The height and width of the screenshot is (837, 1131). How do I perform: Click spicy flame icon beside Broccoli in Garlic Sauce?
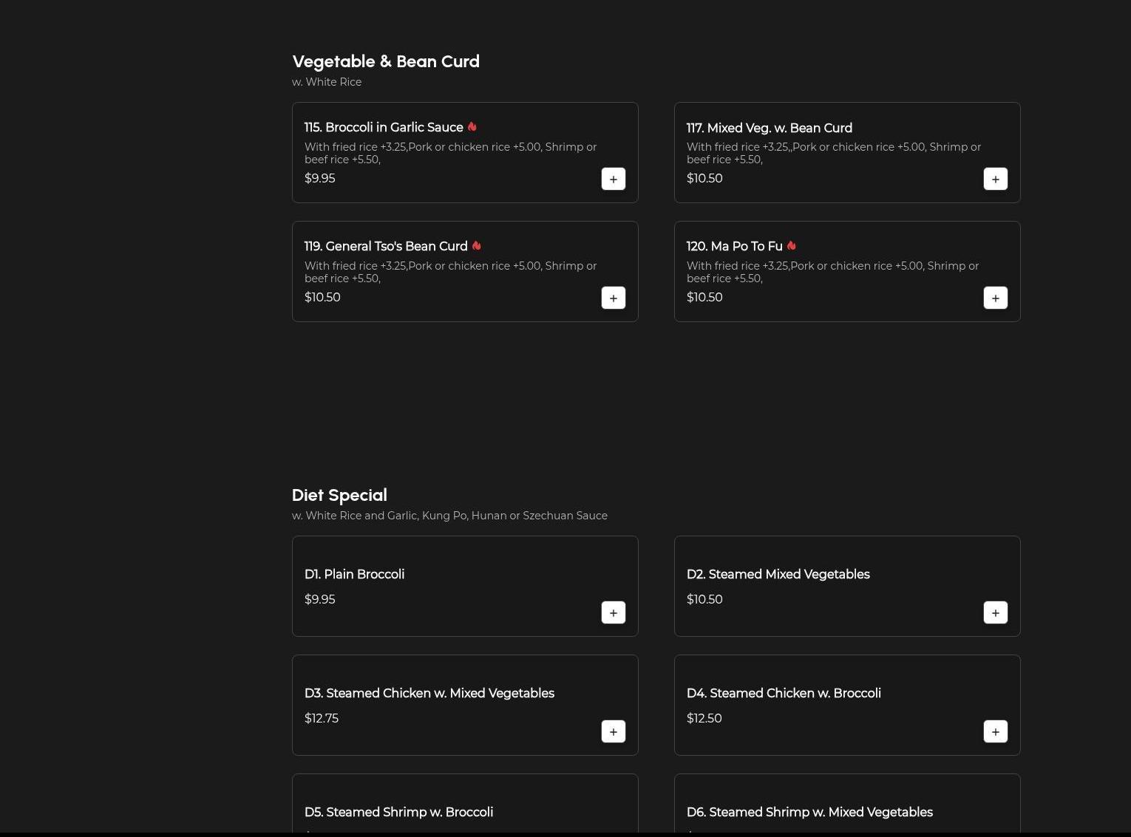472,127
